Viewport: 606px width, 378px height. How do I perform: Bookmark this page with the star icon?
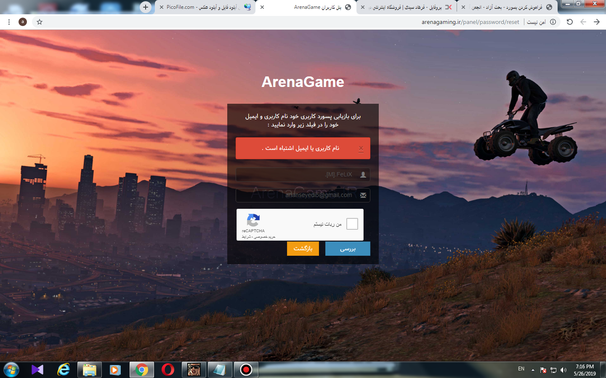point(40,22)
